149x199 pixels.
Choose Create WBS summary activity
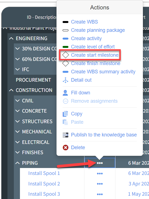pyautogui.click(x=103, y=72)
